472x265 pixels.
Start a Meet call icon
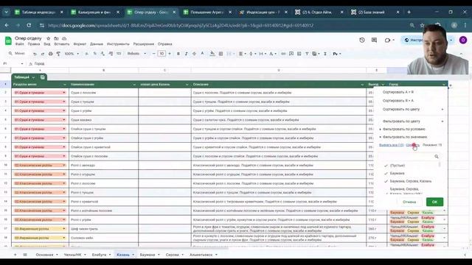[387, 40]
